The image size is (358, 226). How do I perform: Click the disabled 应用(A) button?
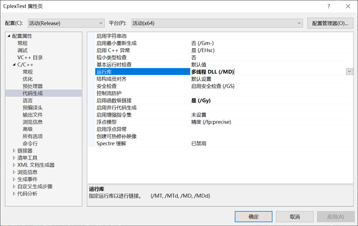click(336, 216)
